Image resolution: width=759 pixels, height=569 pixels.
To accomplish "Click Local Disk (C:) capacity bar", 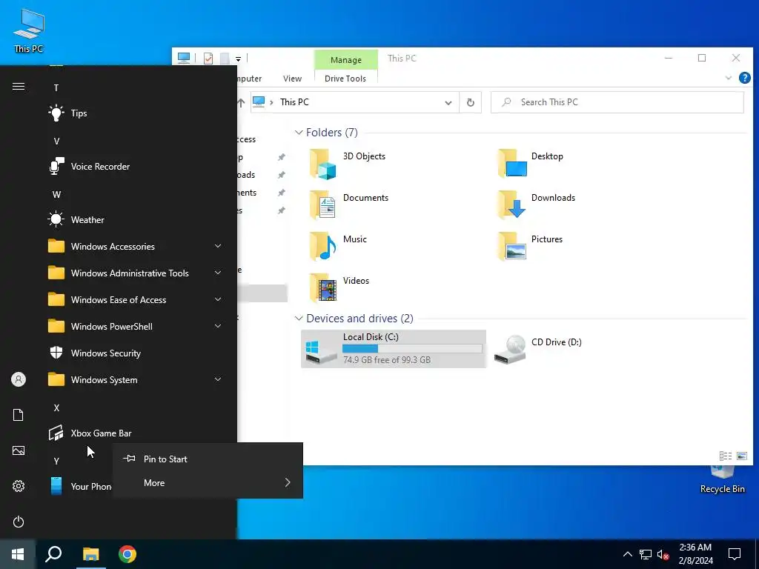I will 412,348.
